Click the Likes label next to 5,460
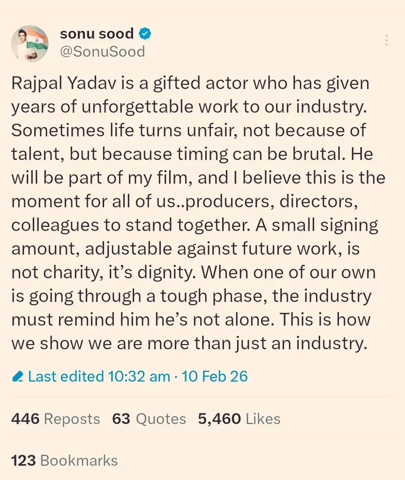Screen dimensions: 405x480 (262, 419)
